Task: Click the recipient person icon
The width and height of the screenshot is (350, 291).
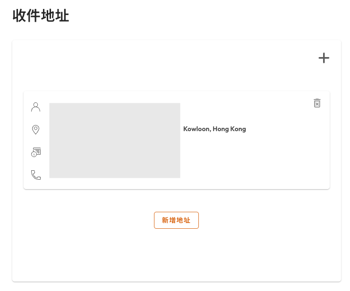Action: click(35, 107)
